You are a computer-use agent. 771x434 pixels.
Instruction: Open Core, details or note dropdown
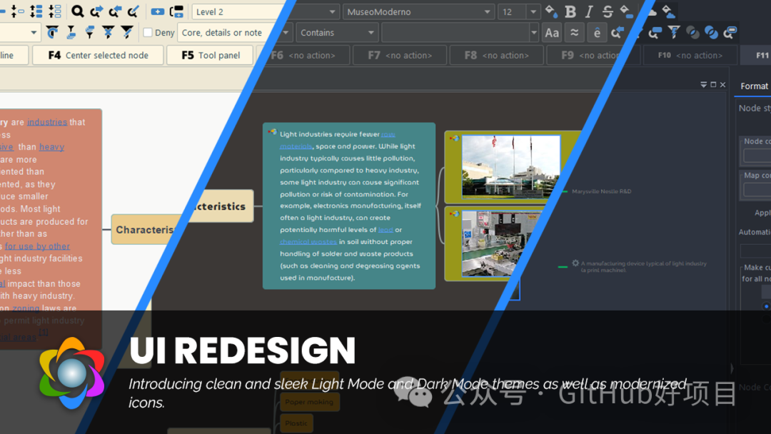235,32
